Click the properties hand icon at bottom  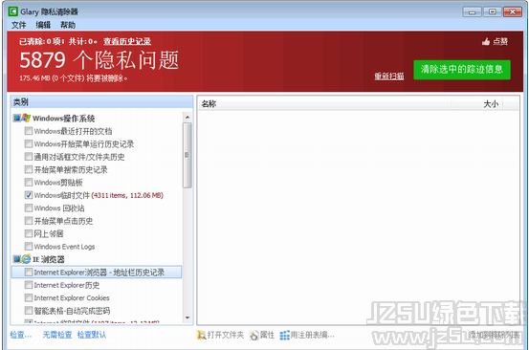click(253, 335)
